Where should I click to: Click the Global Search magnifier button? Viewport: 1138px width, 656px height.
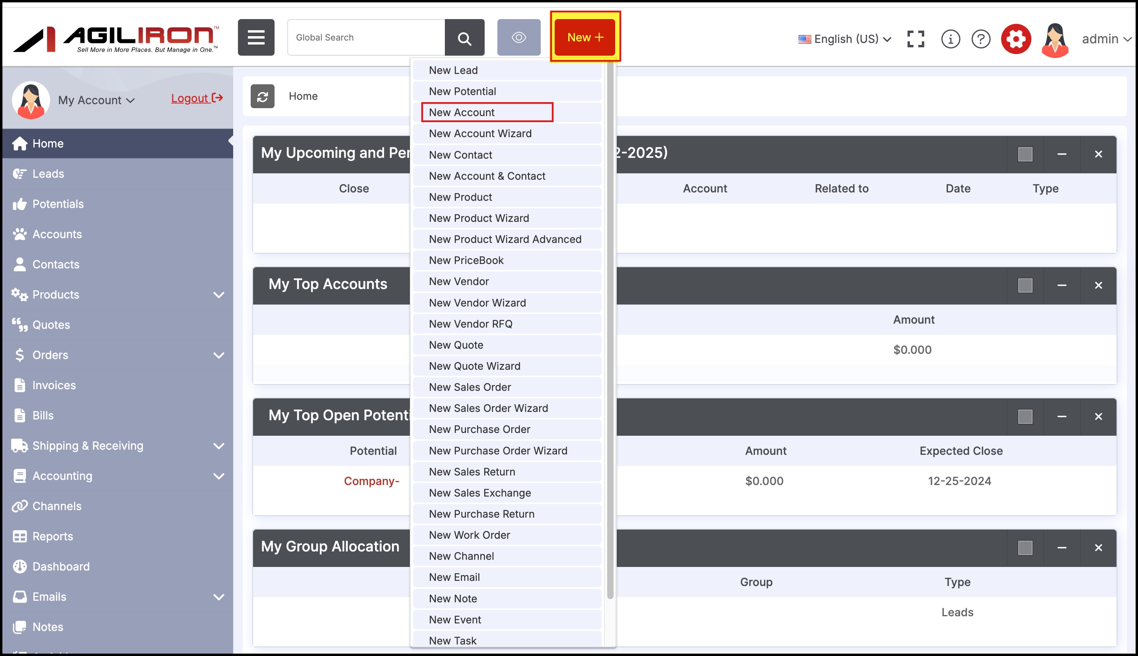tap(464, 37)
